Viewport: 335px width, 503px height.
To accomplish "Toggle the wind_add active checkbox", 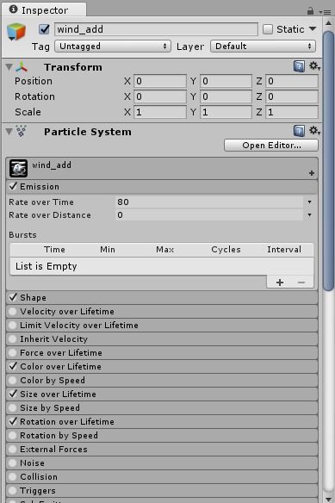I will (x=44, y=29).
